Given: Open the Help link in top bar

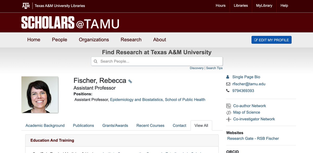Looking at the screenshot, I should (284, 5).
